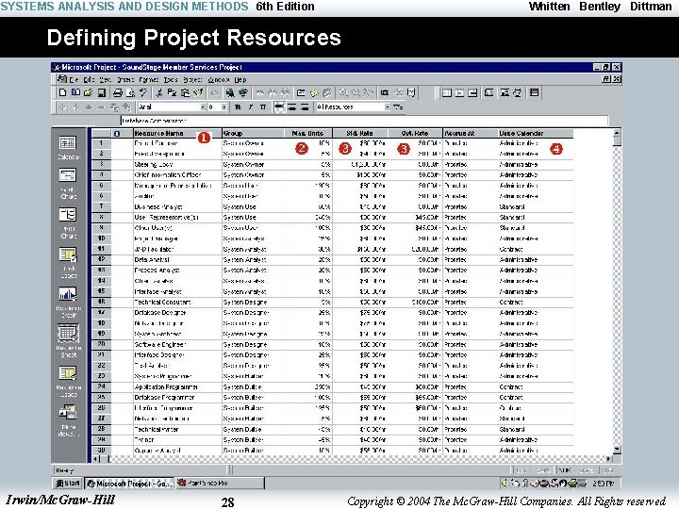Click the Accrue At column header
Viewport: 679px width, 509px height.
coord(470,133)
